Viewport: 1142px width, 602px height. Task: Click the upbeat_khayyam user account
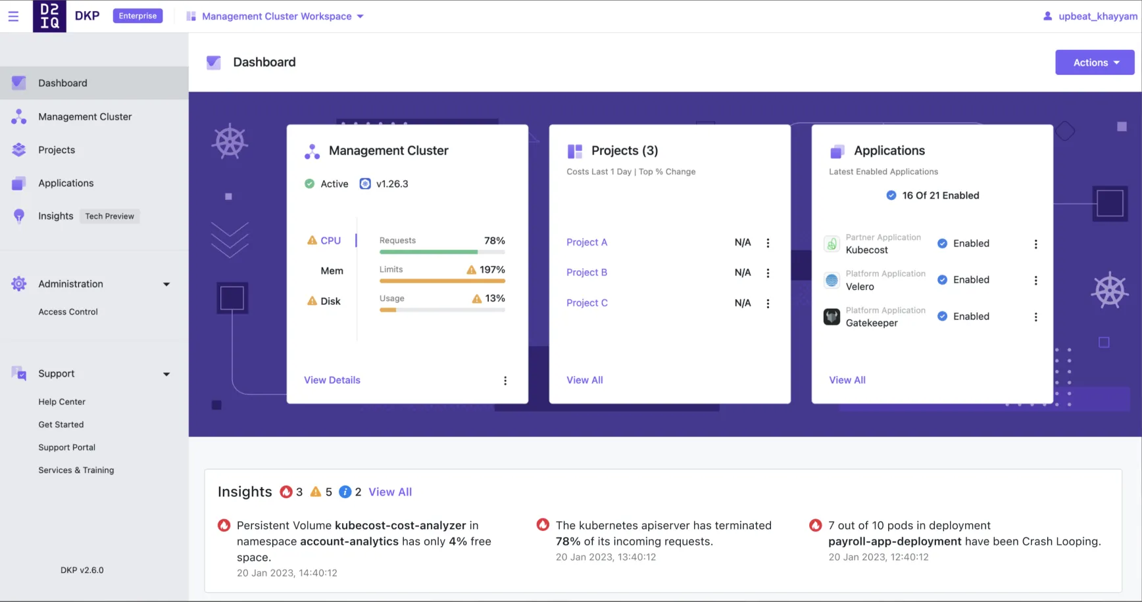click(1089, 16)
